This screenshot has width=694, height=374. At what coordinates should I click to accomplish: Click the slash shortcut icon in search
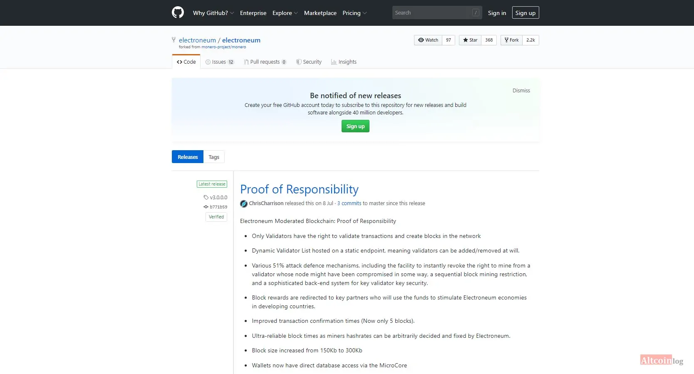point(476,12)
